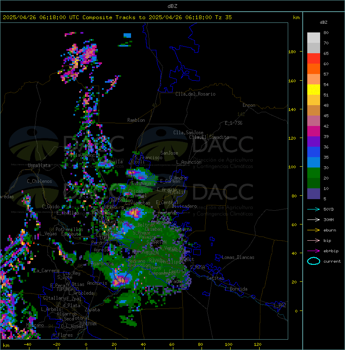This screenshot has width=345, height=350.
Task: Pick the purple 36-39 dBZ swatch
Action: (x=313, y=141)
